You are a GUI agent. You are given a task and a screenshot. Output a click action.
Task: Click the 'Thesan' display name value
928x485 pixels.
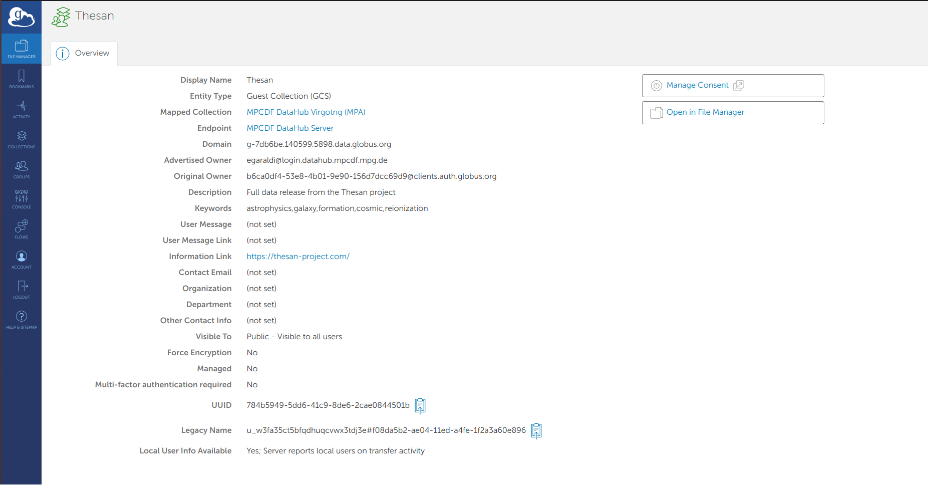click(260, 80)
